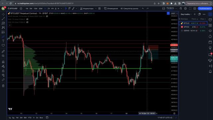Toggle lock all drawings

point(3,71)
